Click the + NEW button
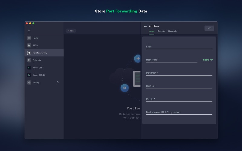This screenshot has width=242, height=151. (x=71, y=31)
